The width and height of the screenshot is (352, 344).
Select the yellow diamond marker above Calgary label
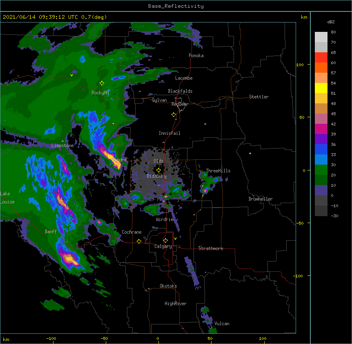165,241
